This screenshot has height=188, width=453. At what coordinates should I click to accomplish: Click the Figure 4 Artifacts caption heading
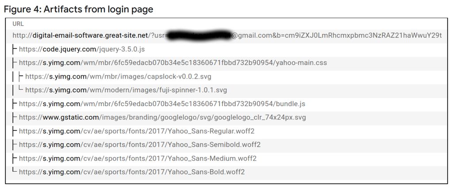point(78,9)
